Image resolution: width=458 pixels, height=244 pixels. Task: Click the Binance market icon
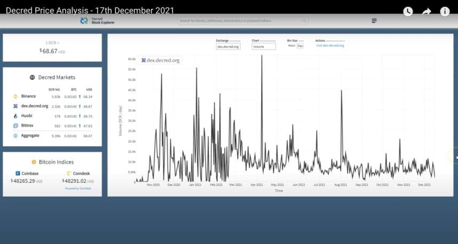pos(15,96)
